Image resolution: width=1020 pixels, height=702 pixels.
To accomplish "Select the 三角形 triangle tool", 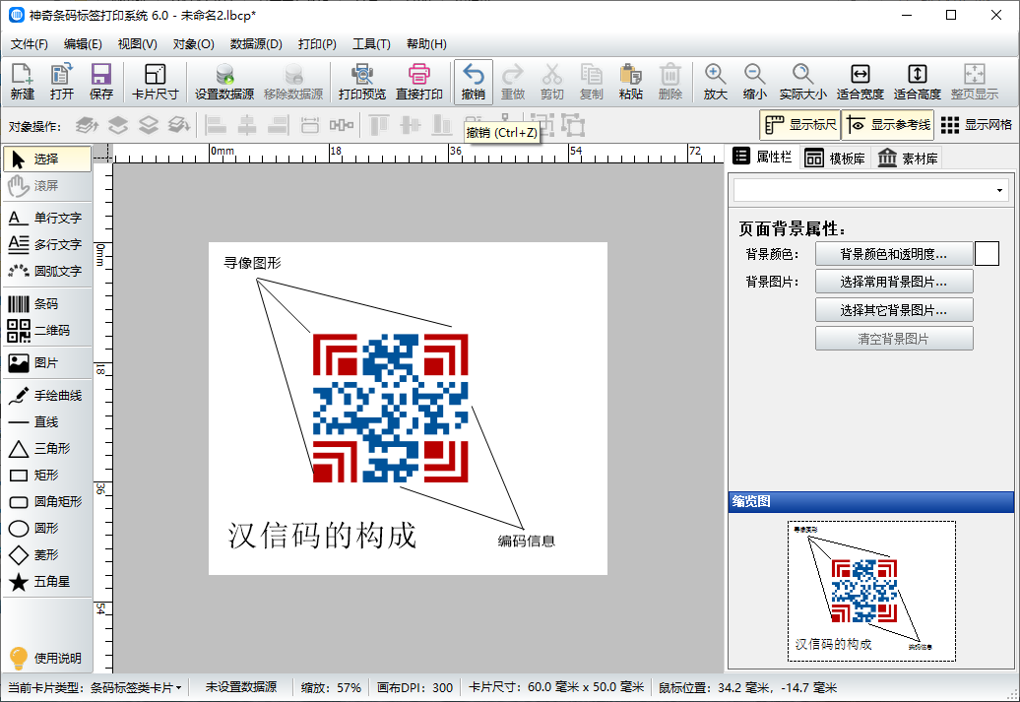I will 47,448.
